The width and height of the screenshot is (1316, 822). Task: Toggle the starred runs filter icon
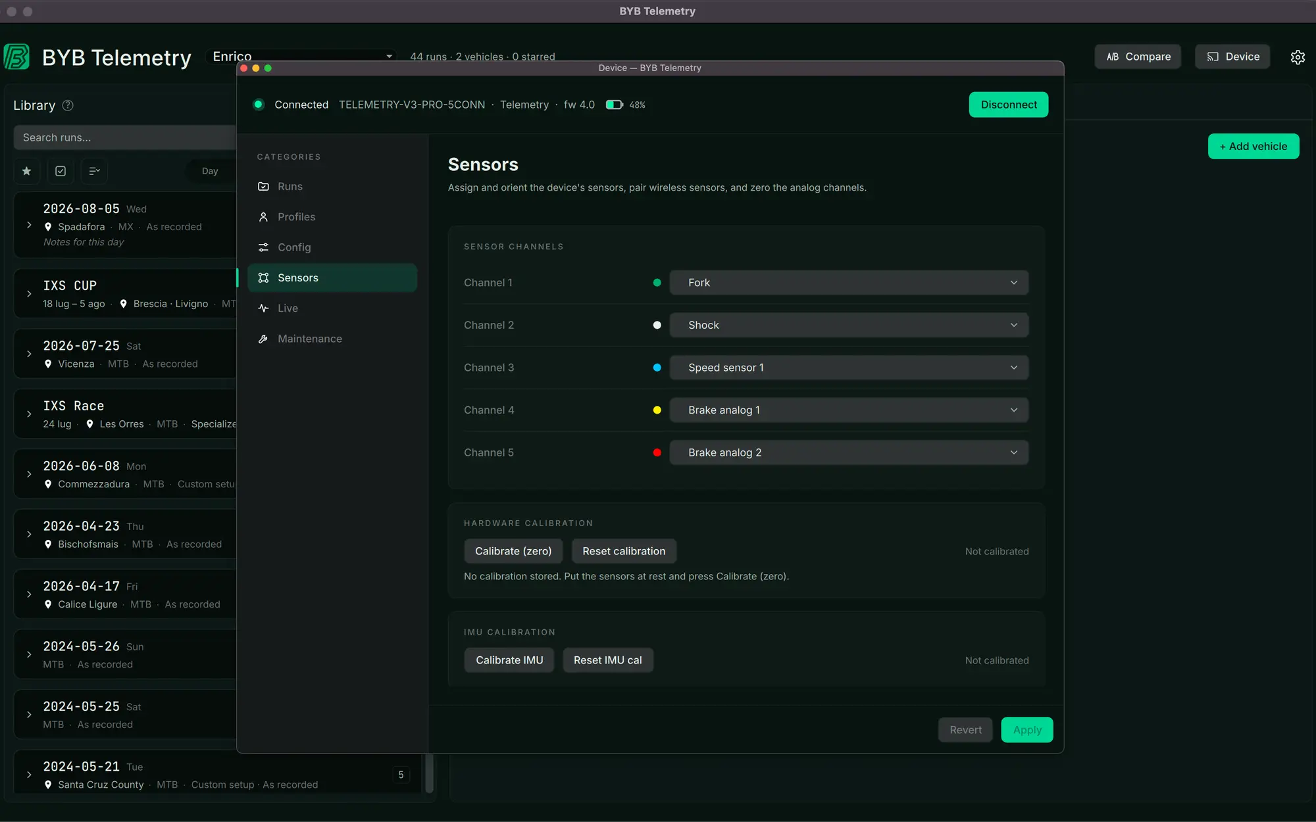pyautogui.click(x=26, y=171)
